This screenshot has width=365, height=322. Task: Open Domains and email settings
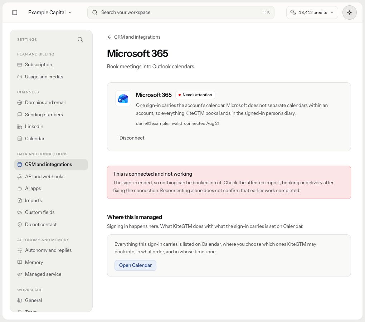coord(51,103)
